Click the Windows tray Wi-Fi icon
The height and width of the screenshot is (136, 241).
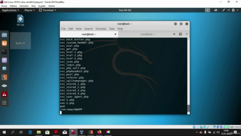point(214,132)
